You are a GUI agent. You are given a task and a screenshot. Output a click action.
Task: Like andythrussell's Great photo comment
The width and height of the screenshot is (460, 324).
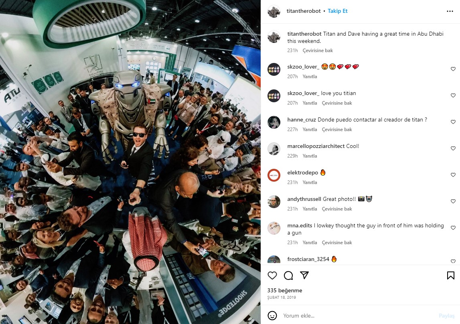(x=453, y=201)
